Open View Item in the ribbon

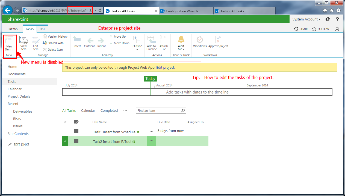pyautogui.click(x=23, y=43)
